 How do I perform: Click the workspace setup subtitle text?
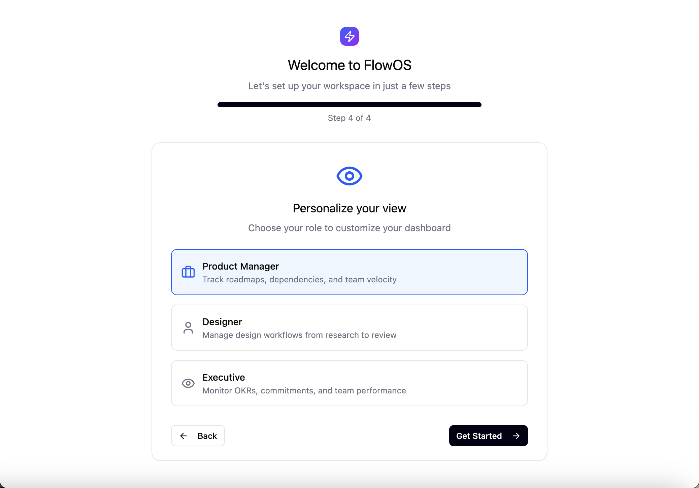click(x=349, y=86)
